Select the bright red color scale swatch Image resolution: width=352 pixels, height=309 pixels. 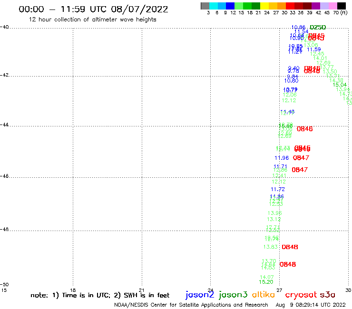tap(290, 6)
